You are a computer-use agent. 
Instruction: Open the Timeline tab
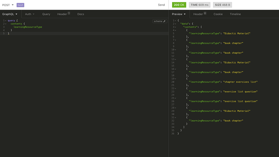(x=235, y=14)
